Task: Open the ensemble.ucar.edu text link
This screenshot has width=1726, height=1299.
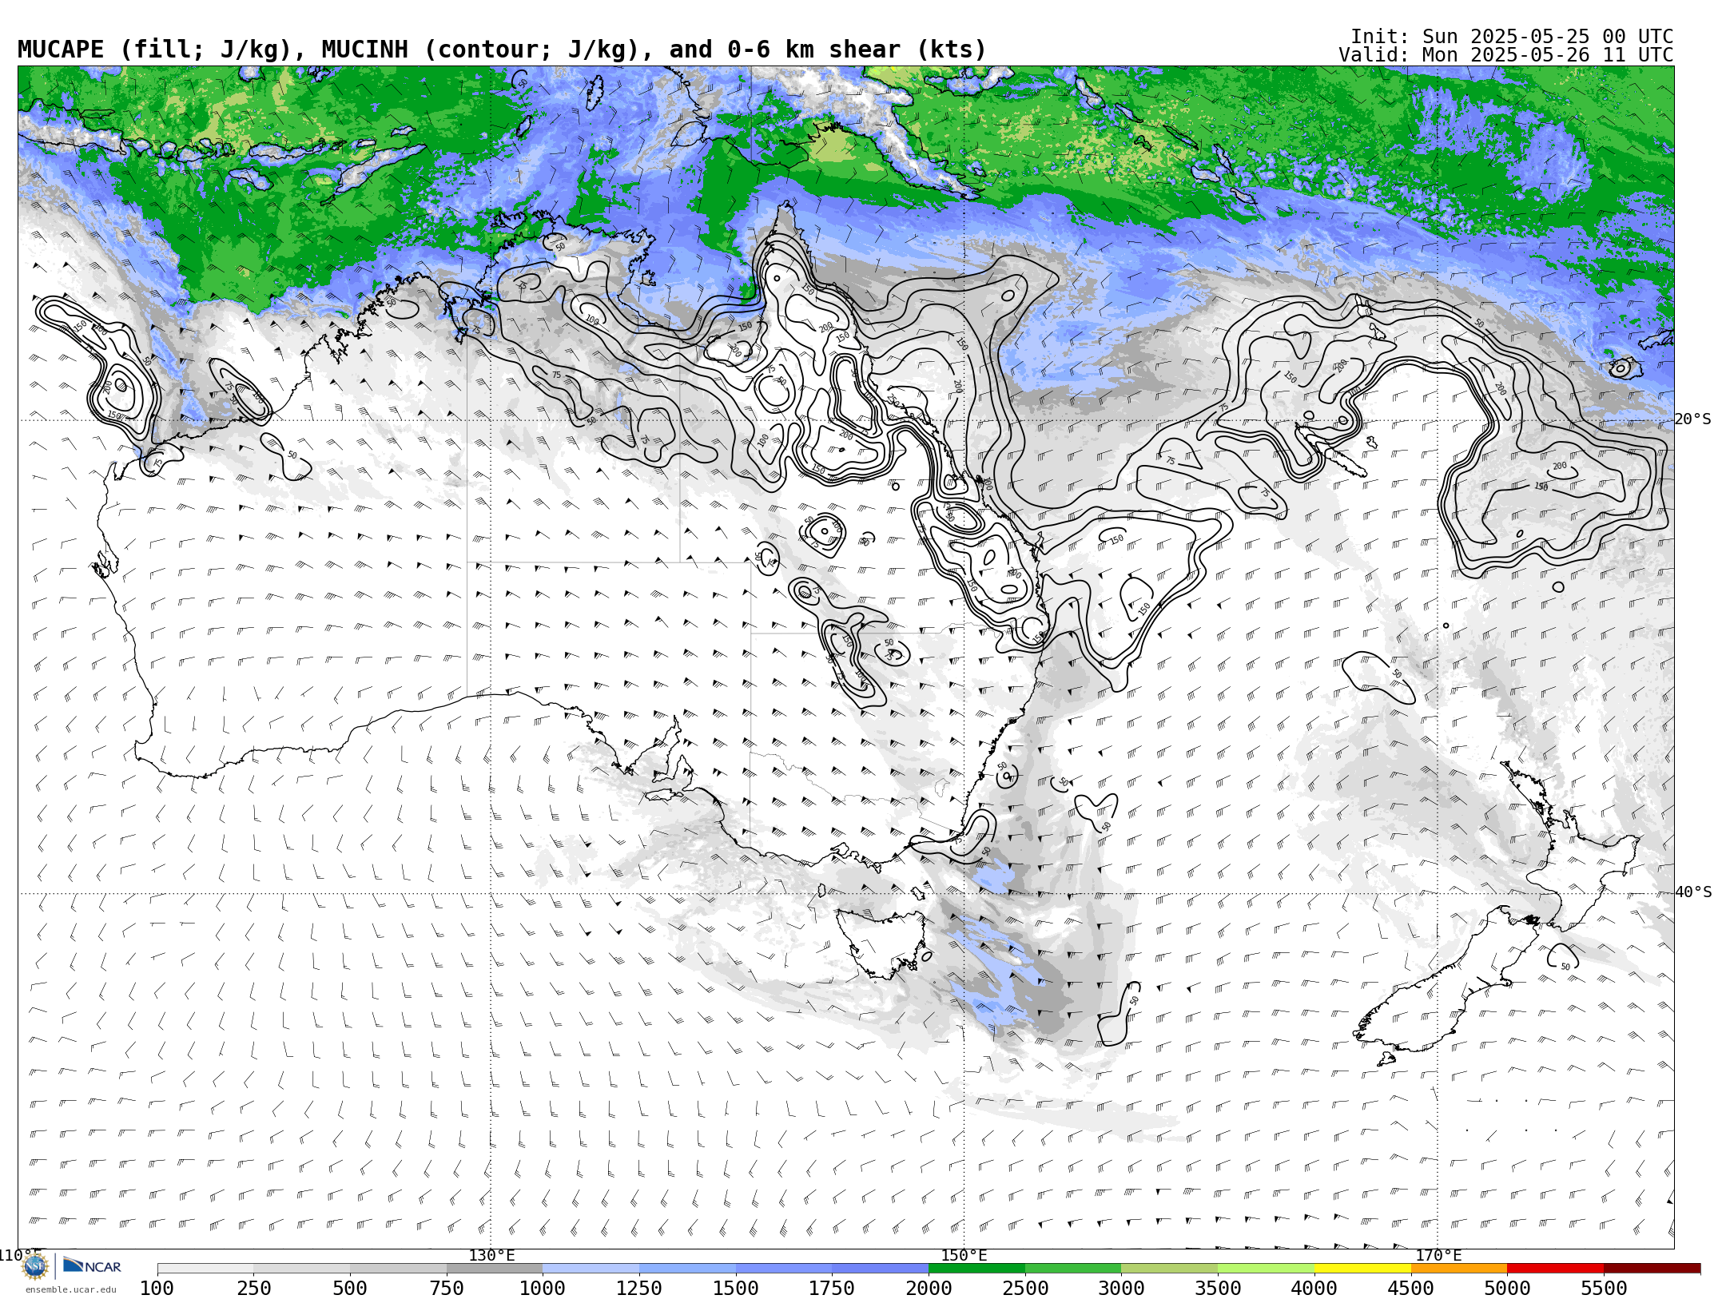Action: coord(71,1289)
